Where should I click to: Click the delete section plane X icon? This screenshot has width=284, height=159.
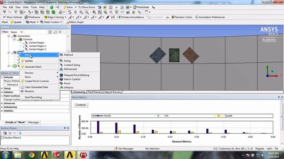(x=15, y=133)
